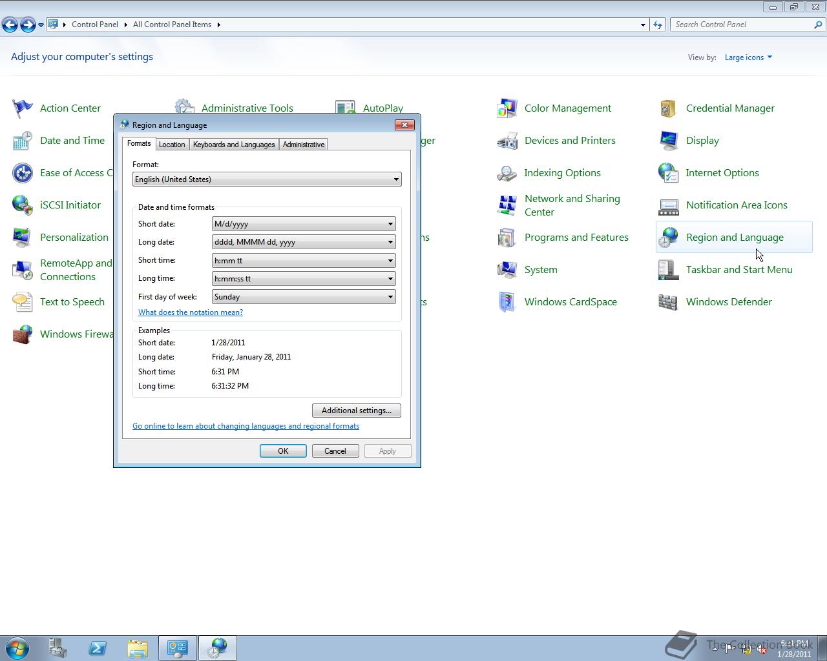Close the Region and Language dialog
The height and width of the screenshot is (661, 827).
[x=404, y=125]
